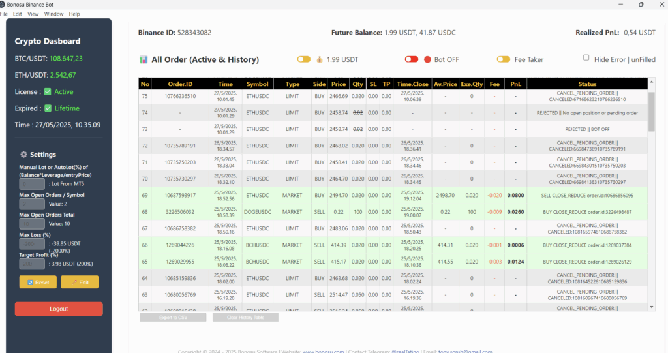Click the Price column header
Viewport: 668px width, 353px height.
coord(339,84)
